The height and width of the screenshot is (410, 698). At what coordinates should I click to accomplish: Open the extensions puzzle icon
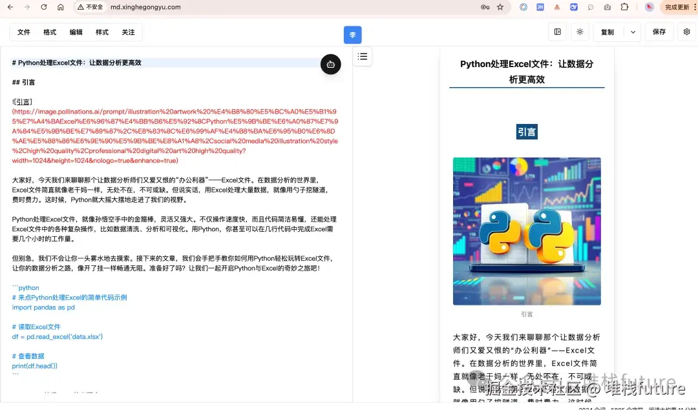pyautogui.click(x=624, y=7)
